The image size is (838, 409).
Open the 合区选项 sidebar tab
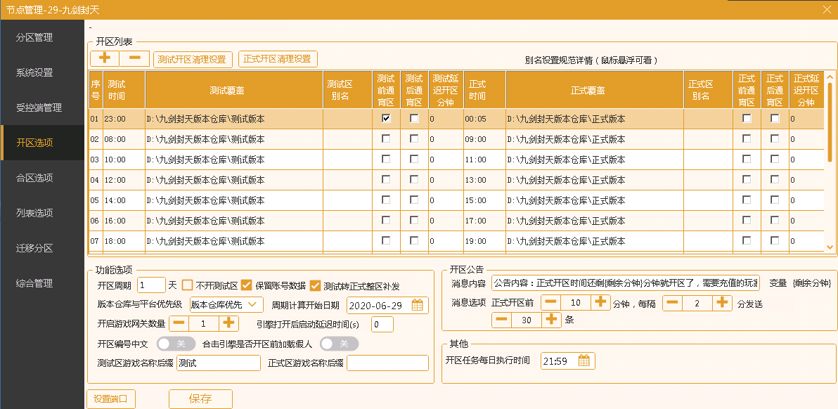click(x=34, y=178)
